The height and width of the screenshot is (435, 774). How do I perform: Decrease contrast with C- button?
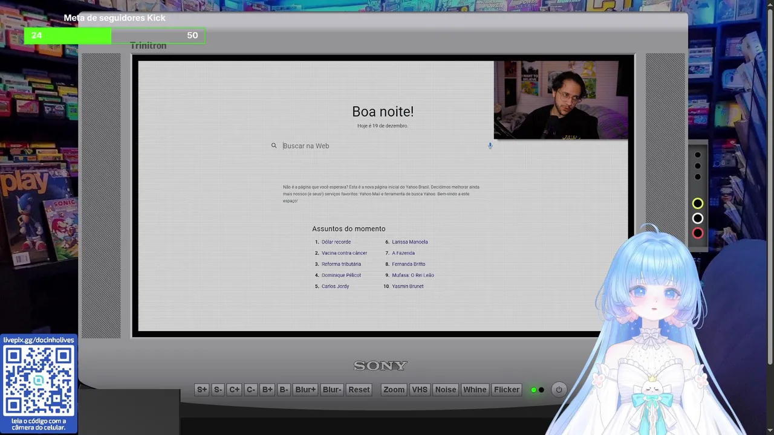click(x=251, y=390)
